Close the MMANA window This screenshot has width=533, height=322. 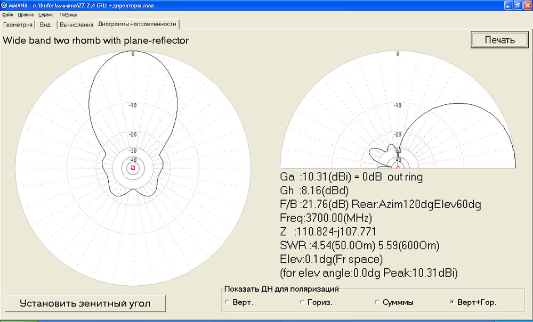click(x=527, y=5)
